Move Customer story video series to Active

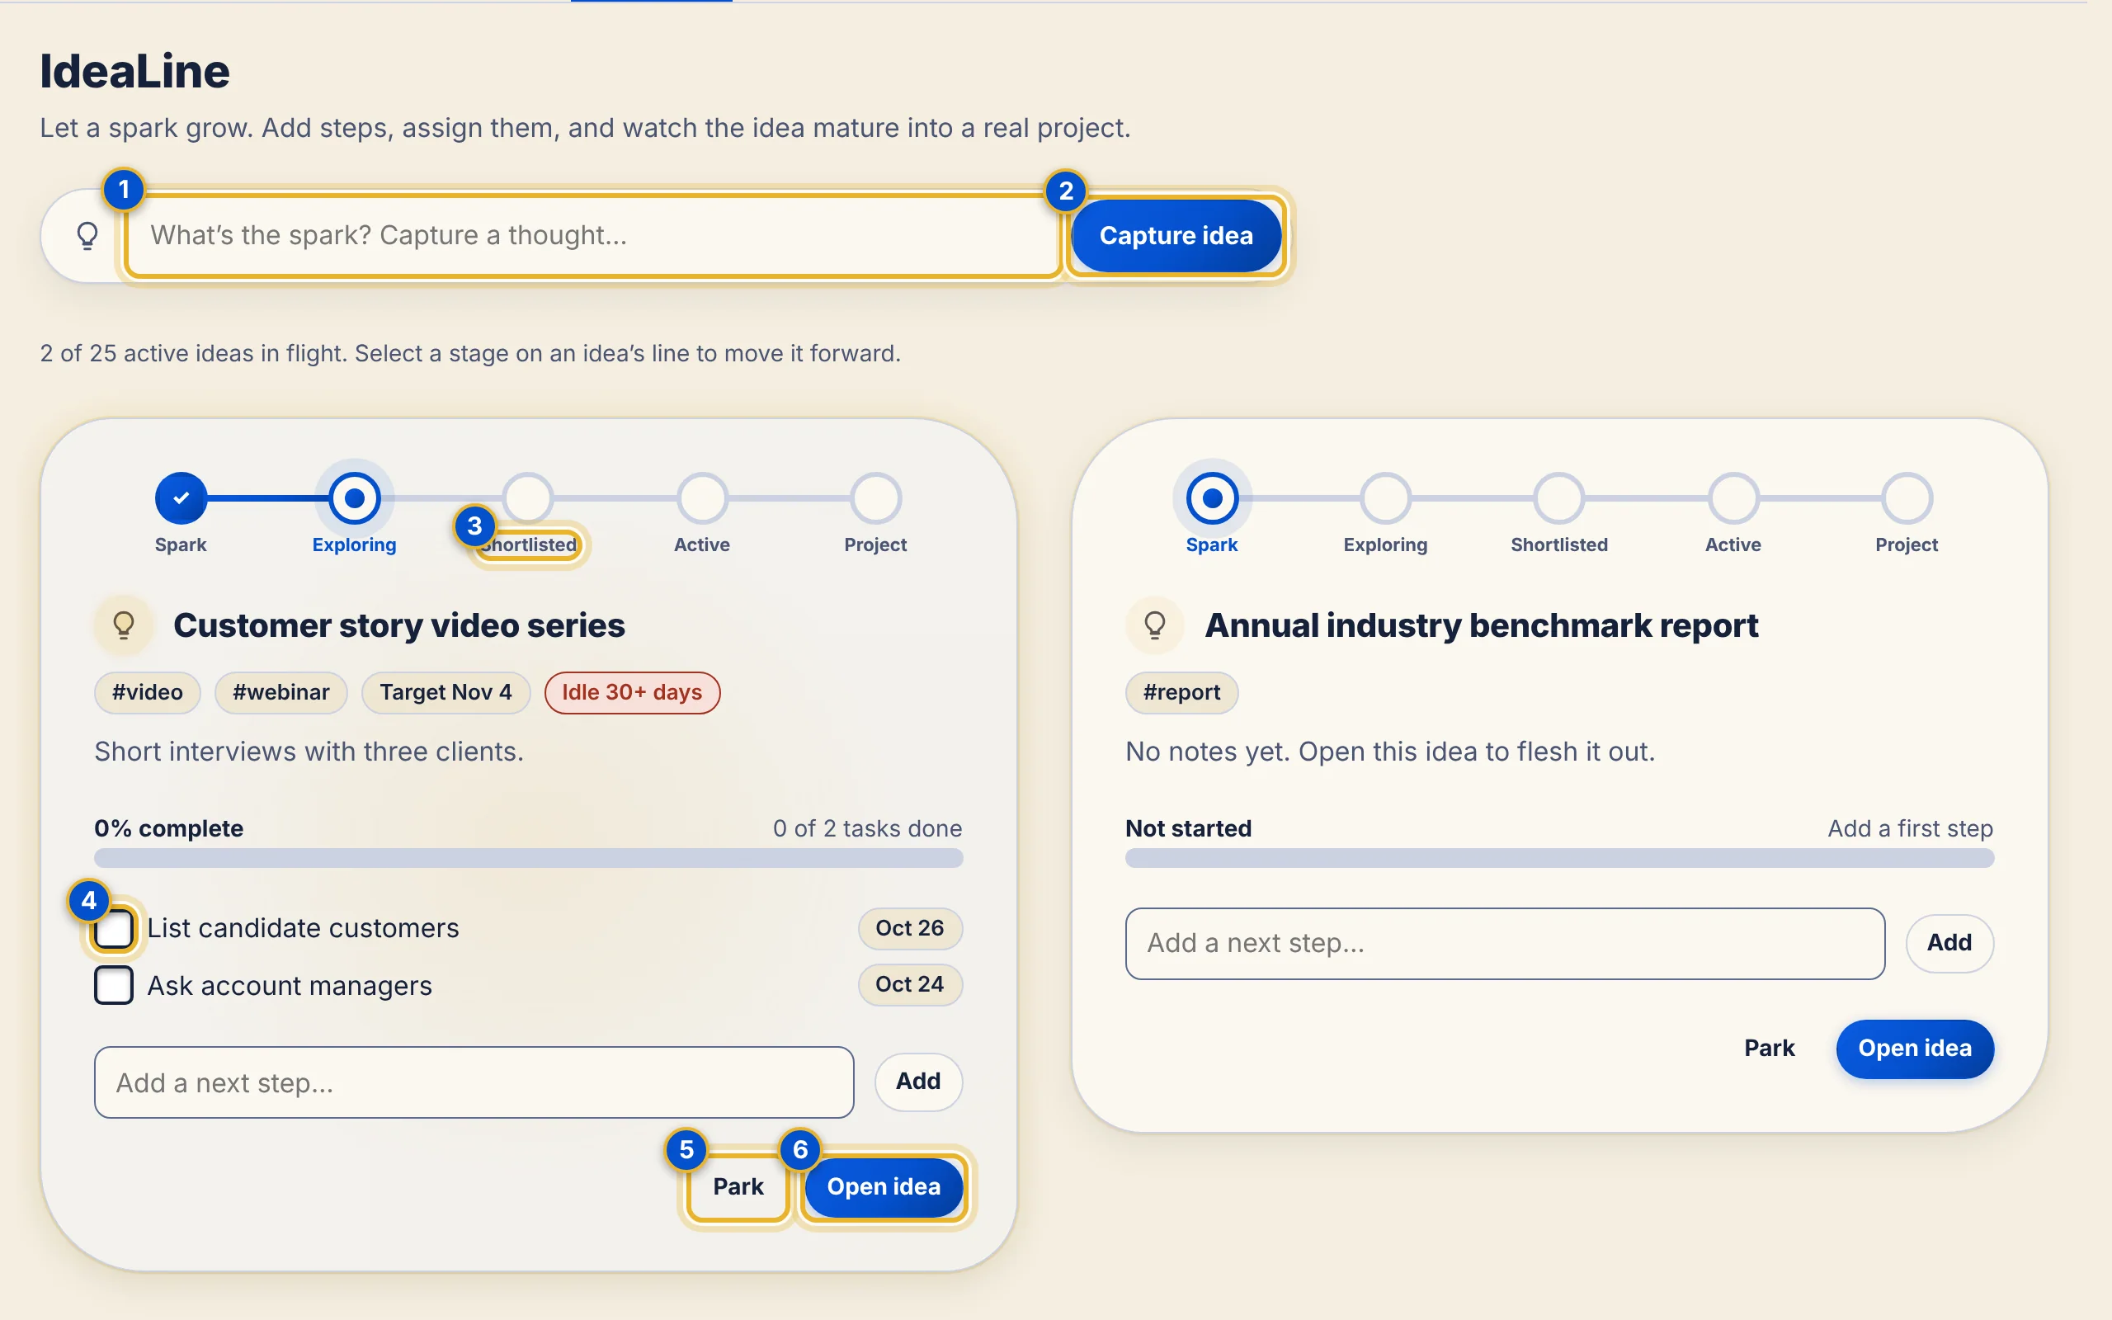tap(702, 498)
